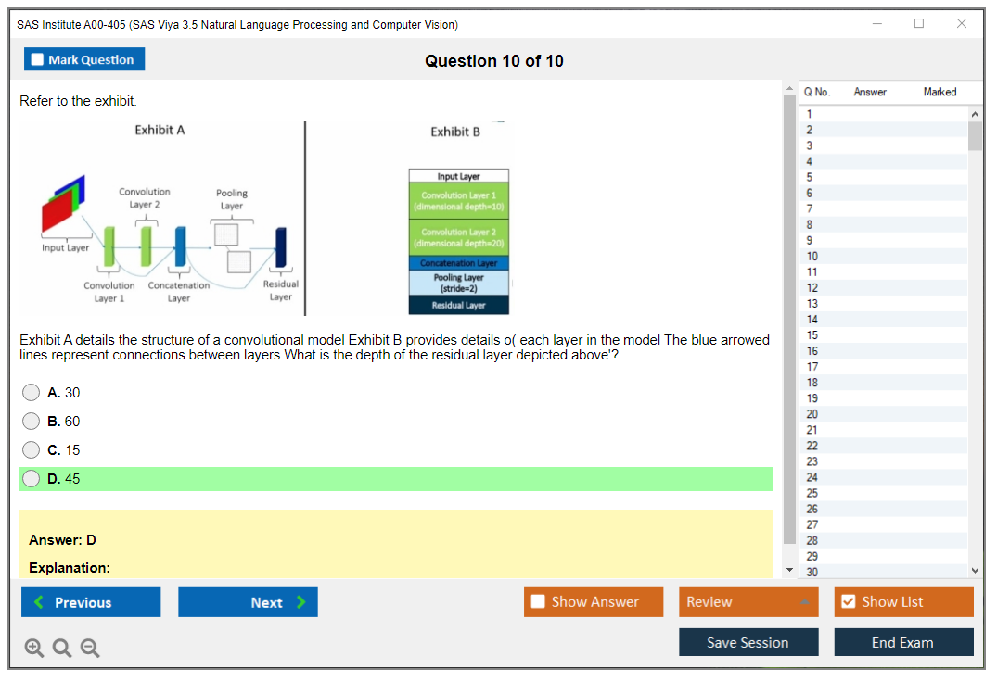Screen dimensions: 997x681
Task: Toggle the Mark Question checkbox
Action: (38, 60)
